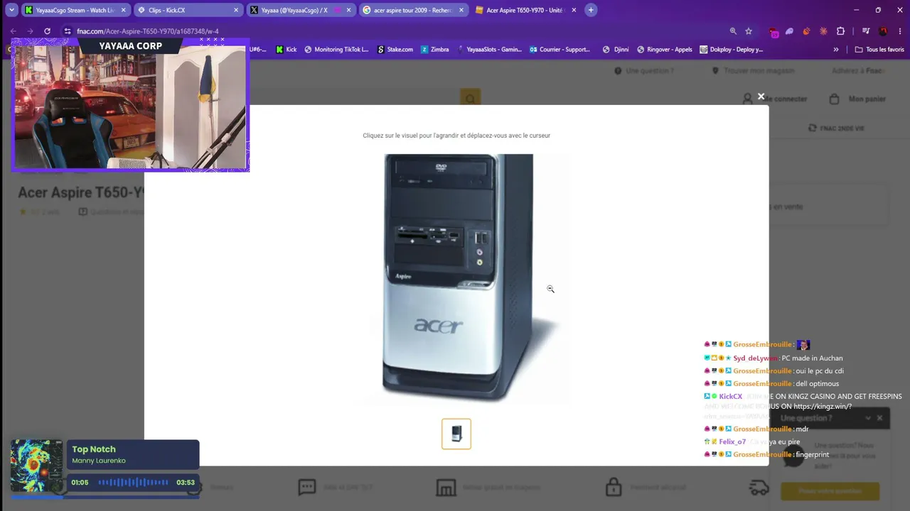910x511 pixels.
Task: Open the Ringover - Appels bookmark
Action: [664, 50]
